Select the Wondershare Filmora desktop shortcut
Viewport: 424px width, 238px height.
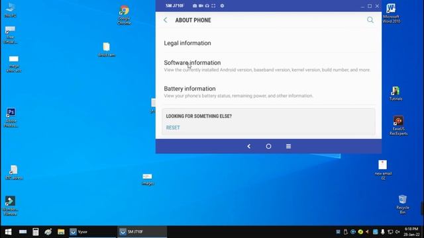pyautogui.click(x=11, y=206)
